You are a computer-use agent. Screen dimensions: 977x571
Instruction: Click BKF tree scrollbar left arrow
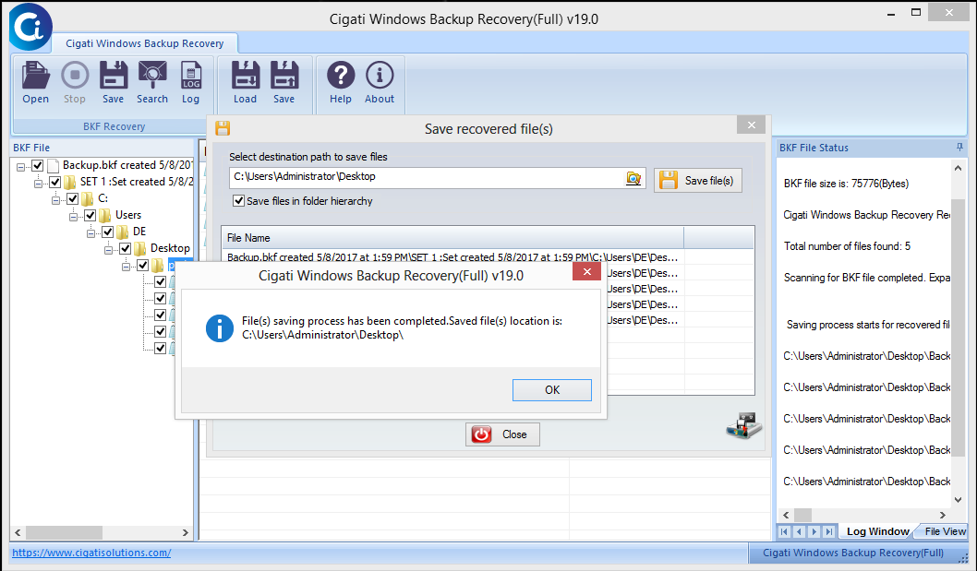18,532
